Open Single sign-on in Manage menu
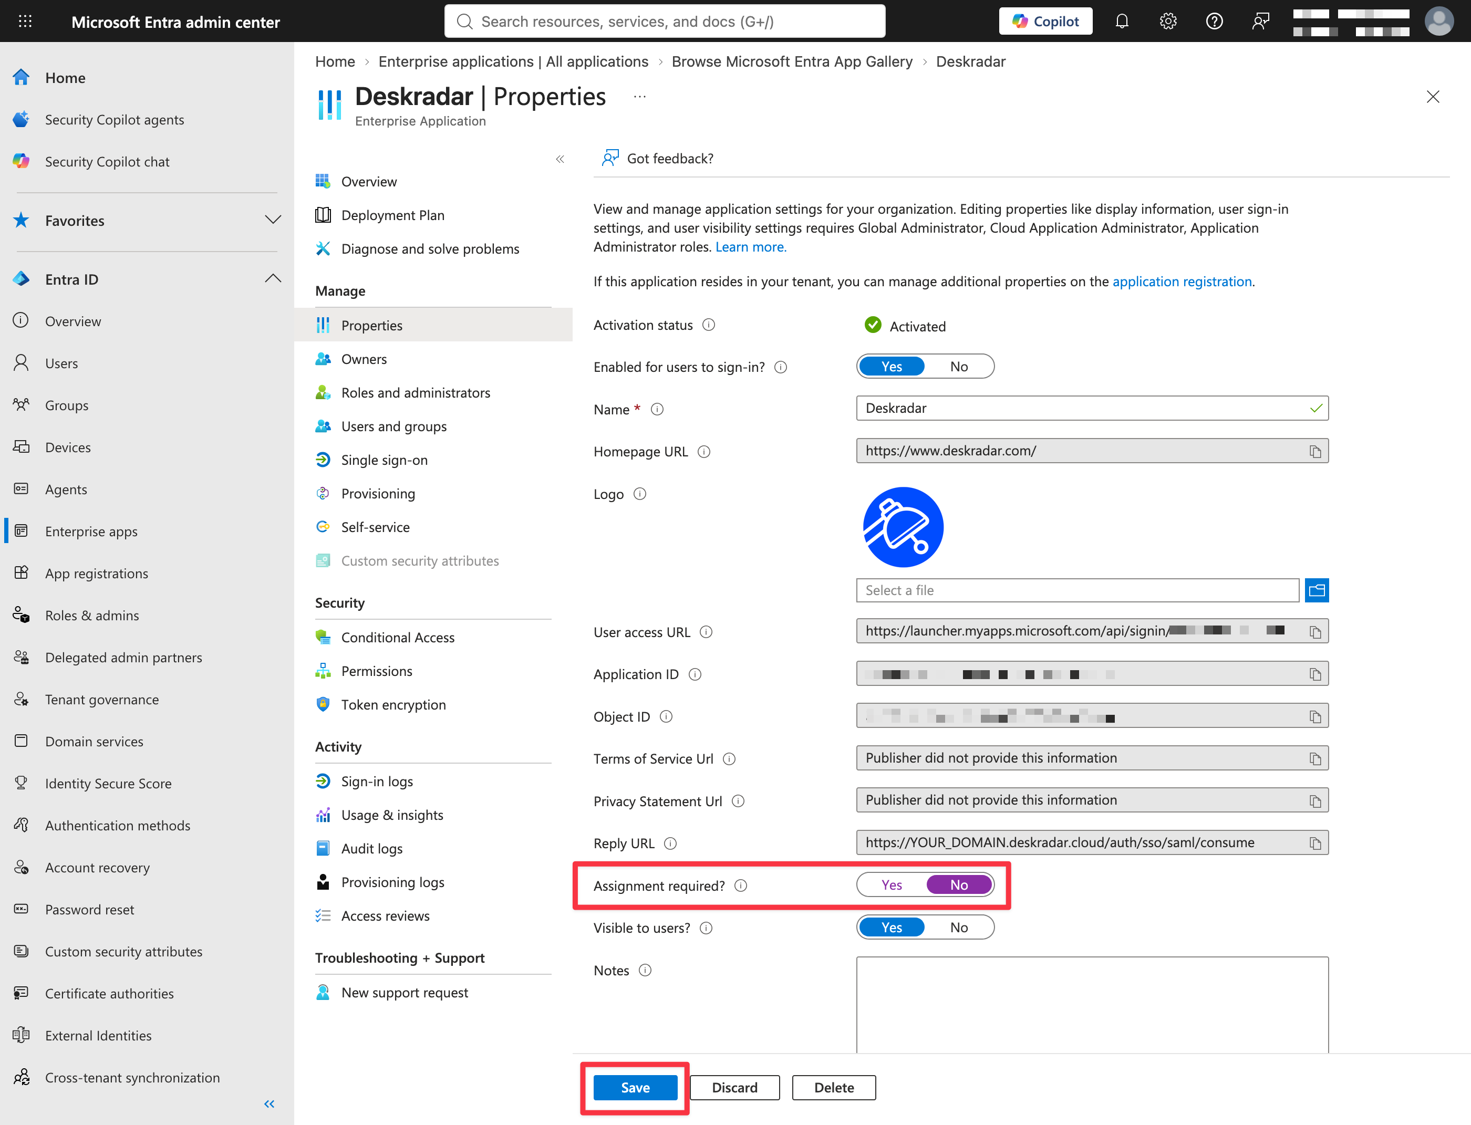Image resolution: width=1471 pixels, height=1125 pixels. [x=385, y=460]
